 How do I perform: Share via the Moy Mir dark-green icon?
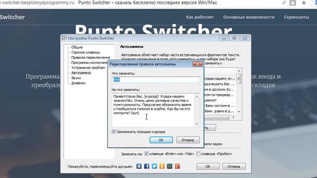pyautogui.click(x=169, y=166)
